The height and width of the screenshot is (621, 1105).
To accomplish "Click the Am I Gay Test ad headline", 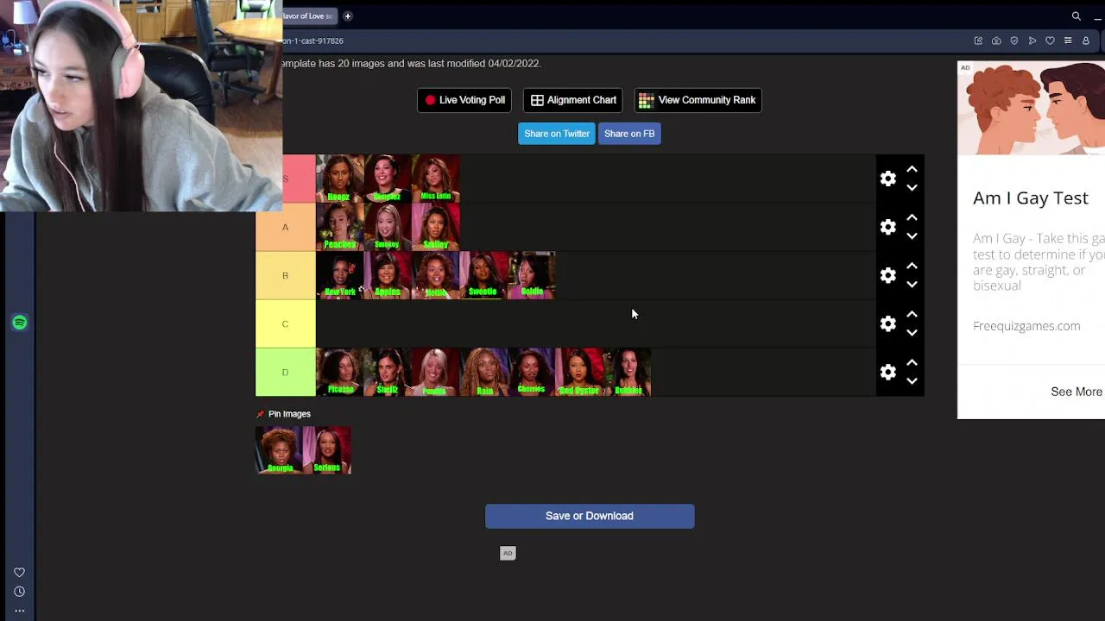I will (1031, 198).
